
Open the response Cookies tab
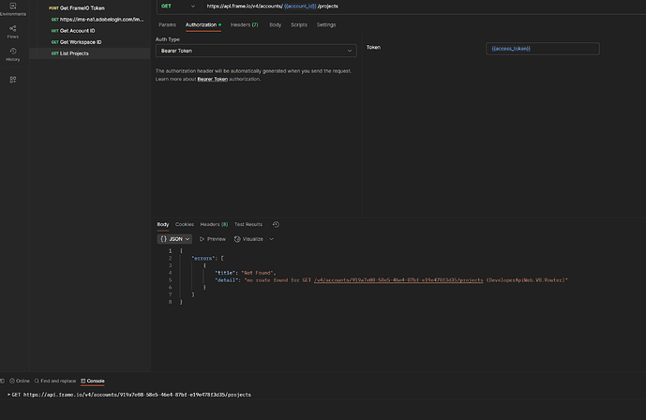(x=185, y=224)
